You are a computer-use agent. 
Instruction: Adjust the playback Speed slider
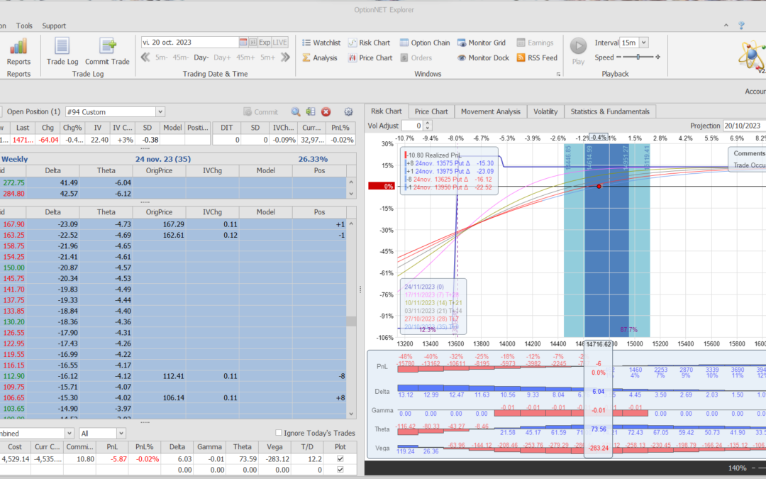pyautogui.click(x=638, y=57)
